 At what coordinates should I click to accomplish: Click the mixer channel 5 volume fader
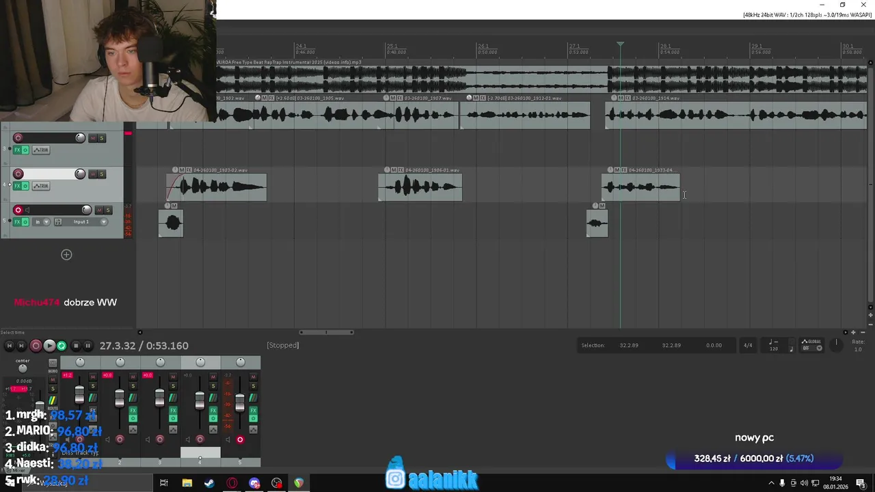[x=240, y=402]
